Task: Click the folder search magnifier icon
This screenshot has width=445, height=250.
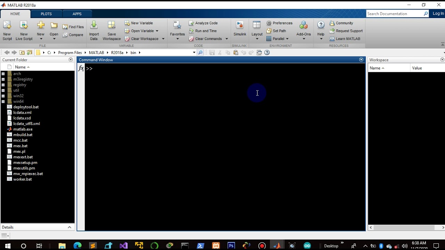Action: [x=200, y=52]
